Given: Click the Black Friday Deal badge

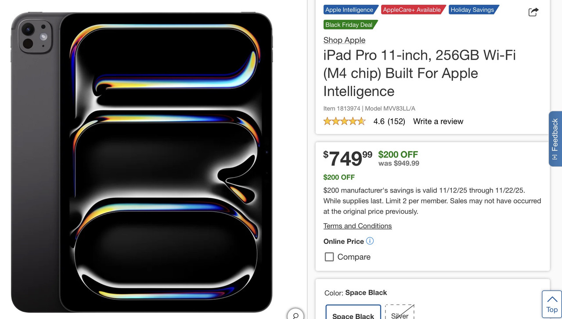Looking at the screenshot, I should click(x=350, y=25).
